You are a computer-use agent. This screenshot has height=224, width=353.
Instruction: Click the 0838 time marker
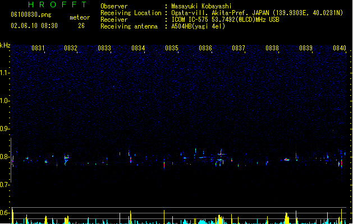pos(272,48)
